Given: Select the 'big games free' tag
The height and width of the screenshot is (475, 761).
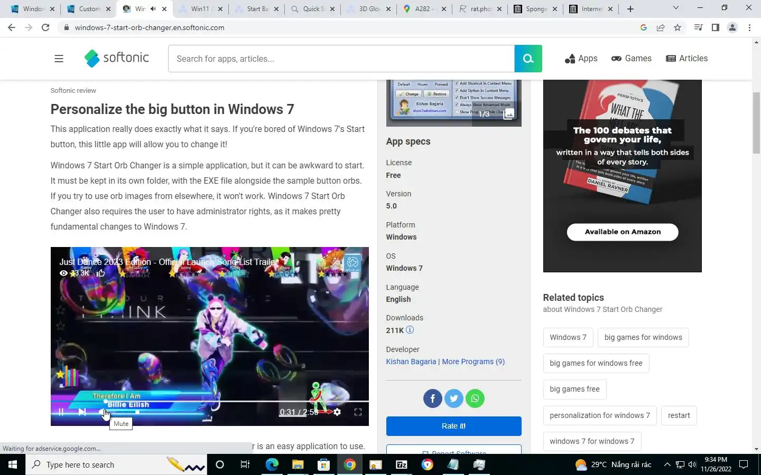Looking at the screenshot, I should point(574,389).
